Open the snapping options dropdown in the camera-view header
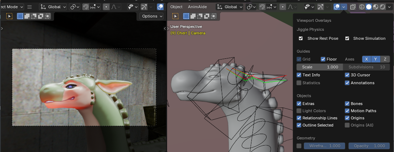 95,7
